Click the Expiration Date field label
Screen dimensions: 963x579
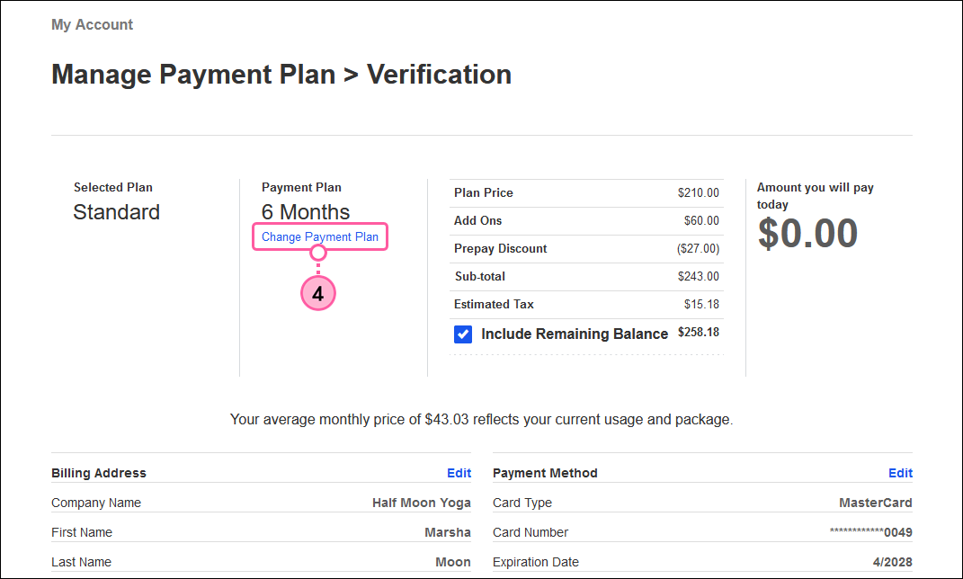point(536,562)
